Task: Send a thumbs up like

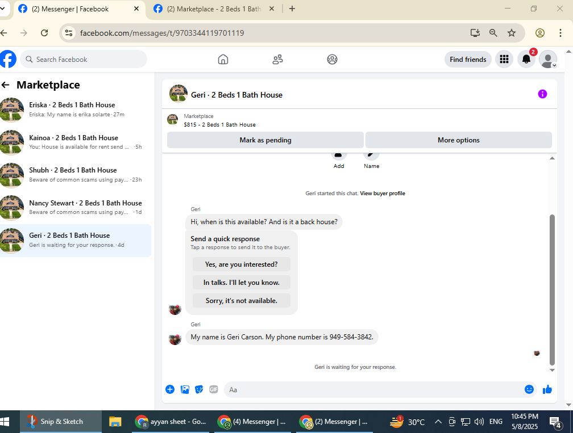Action: 547,390
